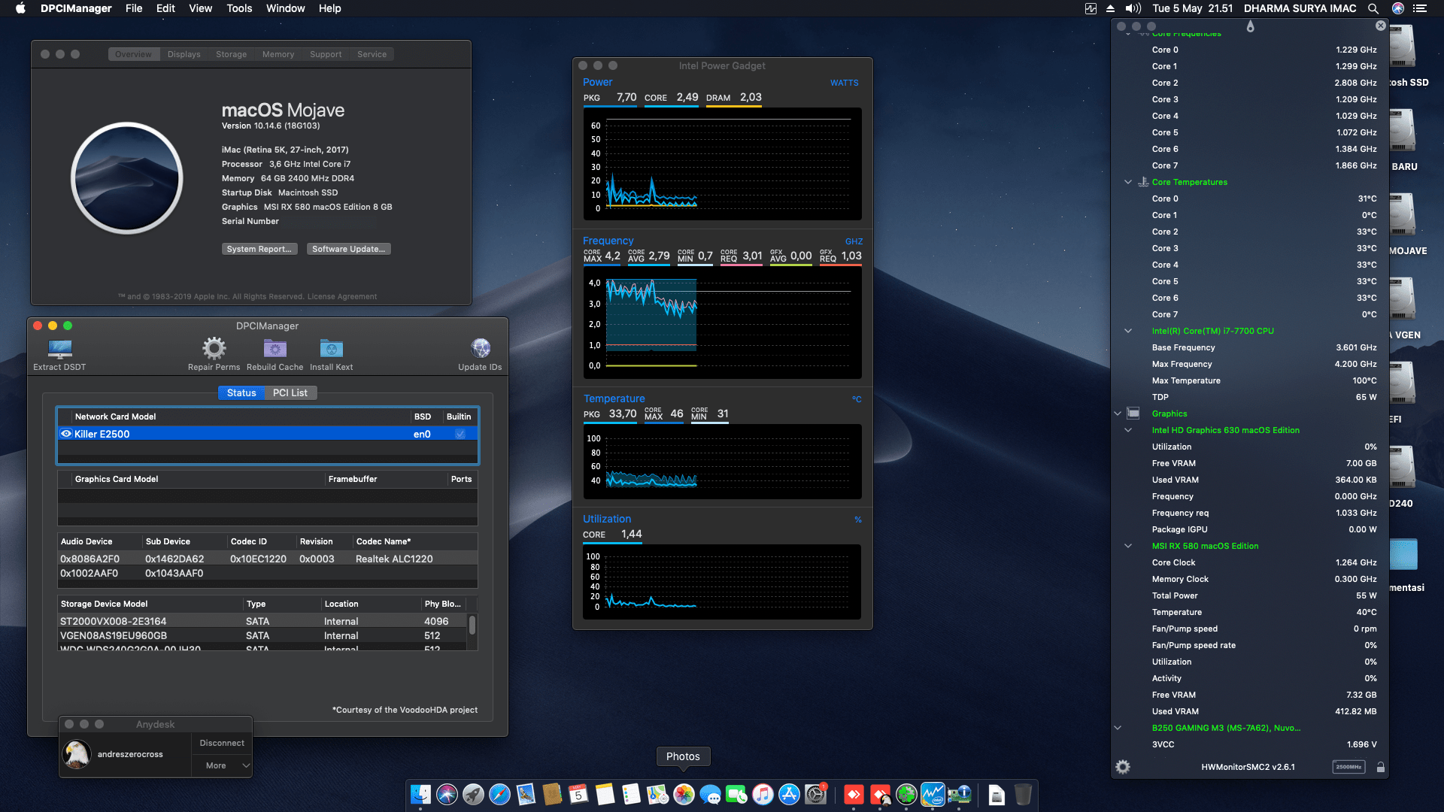Open Messages from the dock

tap(710, 795)
